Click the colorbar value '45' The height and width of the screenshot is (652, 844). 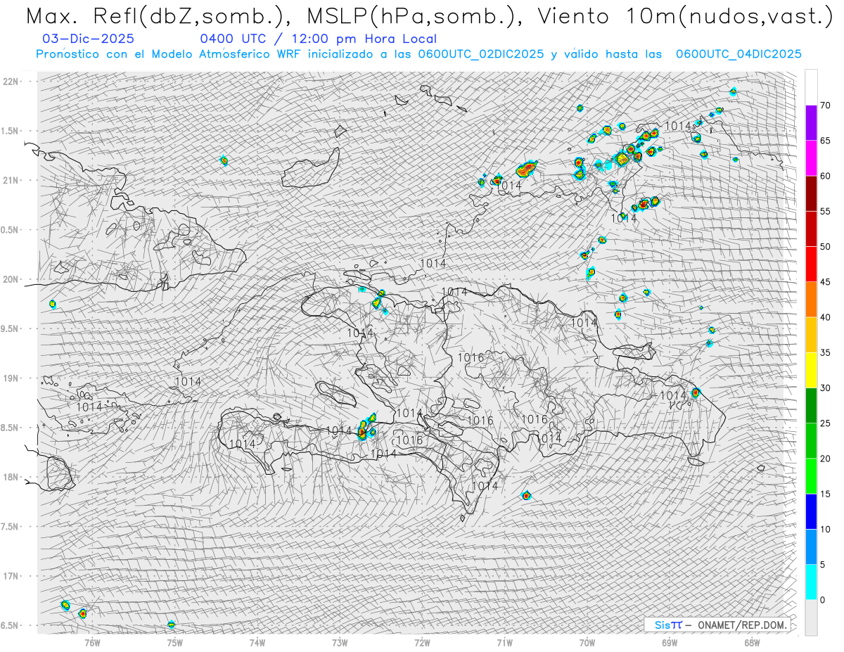pos(825,282)
